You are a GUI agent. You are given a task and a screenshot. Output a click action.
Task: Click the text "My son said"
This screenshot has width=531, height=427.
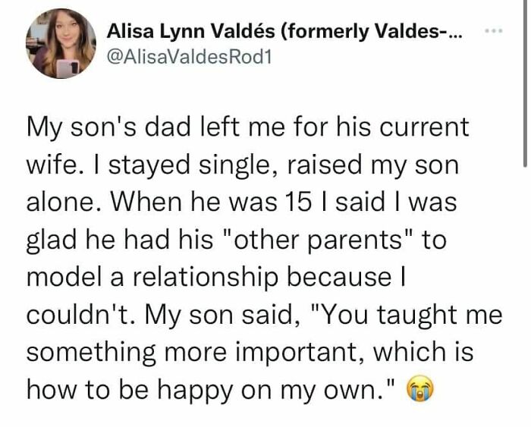(219, 315)
